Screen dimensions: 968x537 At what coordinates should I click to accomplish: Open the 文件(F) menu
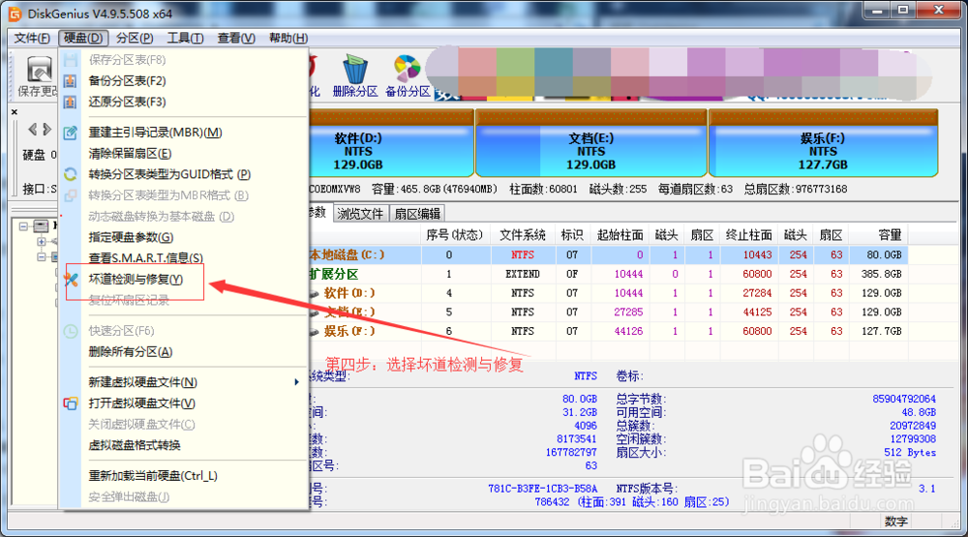[32, 38]
